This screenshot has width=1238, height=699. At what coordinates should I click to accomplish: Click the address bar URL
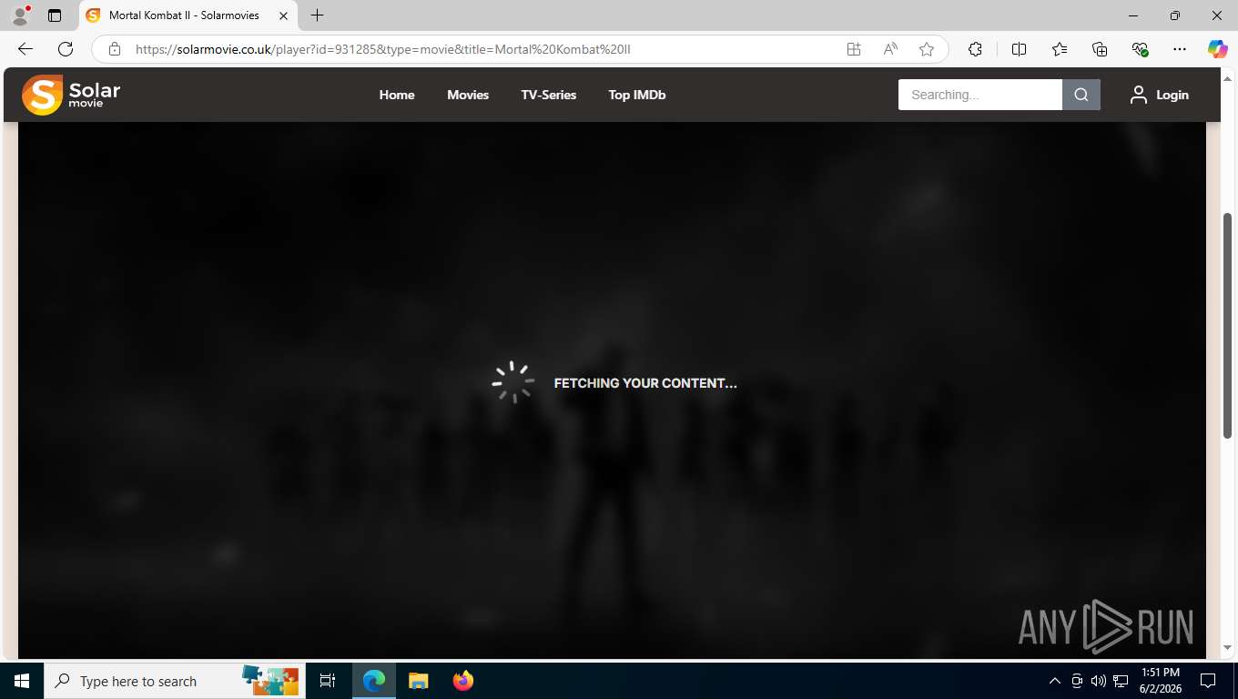tap(382, 49)
